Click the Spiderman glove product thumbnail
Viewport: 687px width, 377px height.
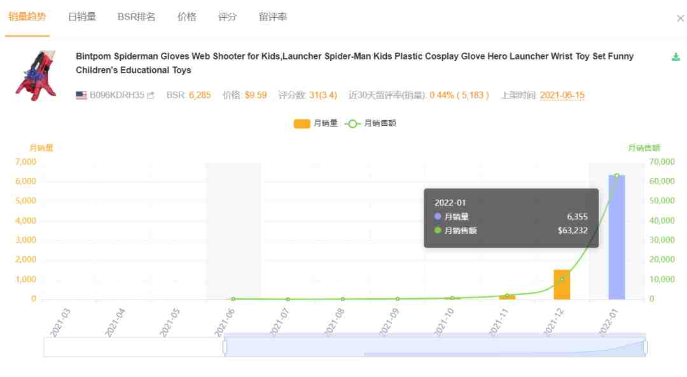[36, 75]
